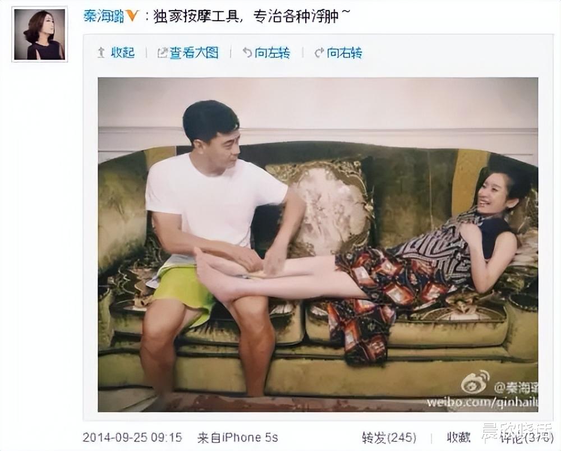This screenshot has width=561, height=451.
Task: Rotate image with 向右转
Action: click(344, 53)
